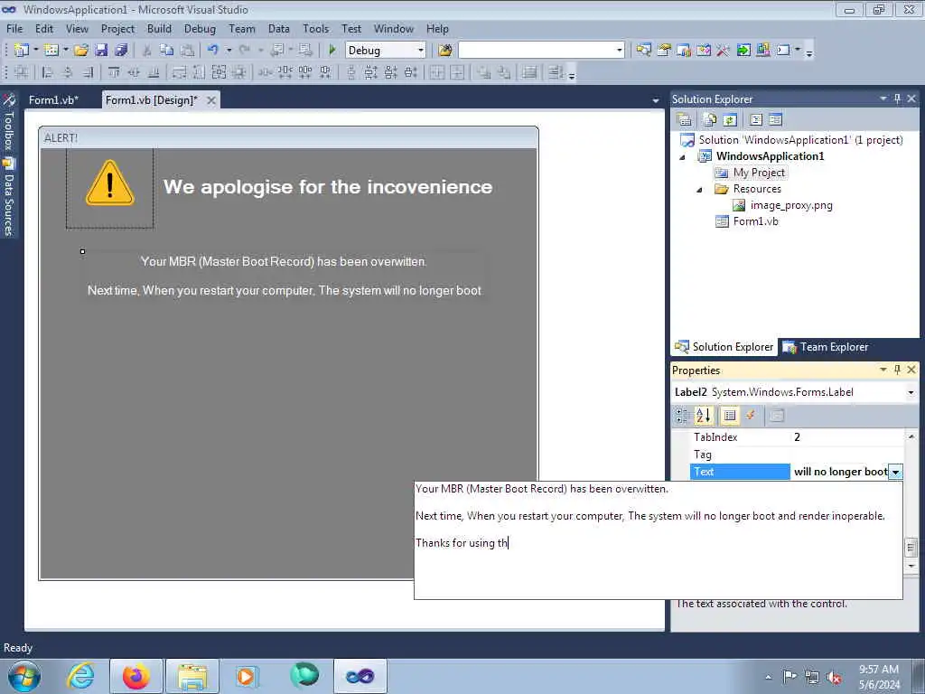
Task: Open Extension Manager from the toolbar icon
Action: [x=762, y=51]
